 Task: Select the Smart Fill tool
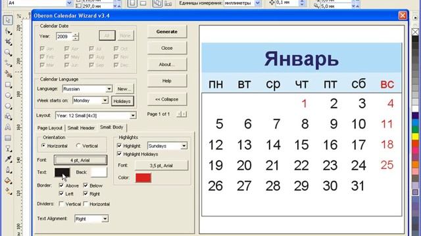(8, 74)
